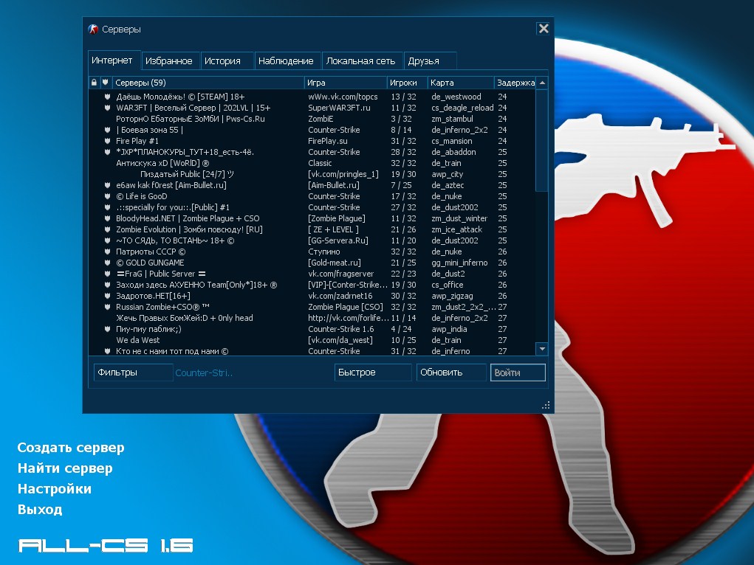Sort by the Задержка column header
This screenshot has width=754, height=565.
515,83
